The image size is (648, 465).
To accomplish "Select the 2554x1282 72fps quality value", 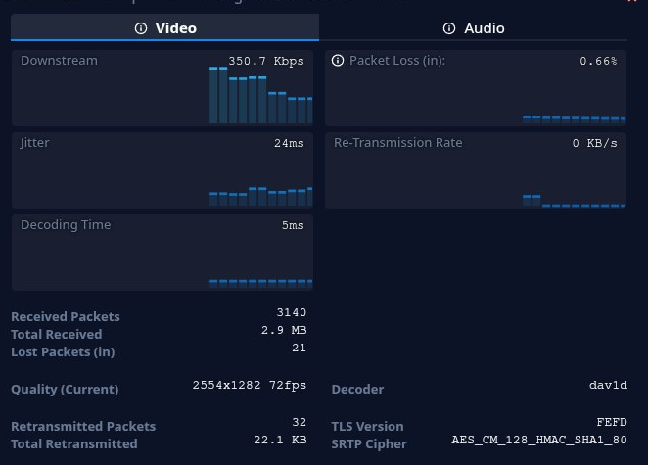I will [x=249, y=385].
